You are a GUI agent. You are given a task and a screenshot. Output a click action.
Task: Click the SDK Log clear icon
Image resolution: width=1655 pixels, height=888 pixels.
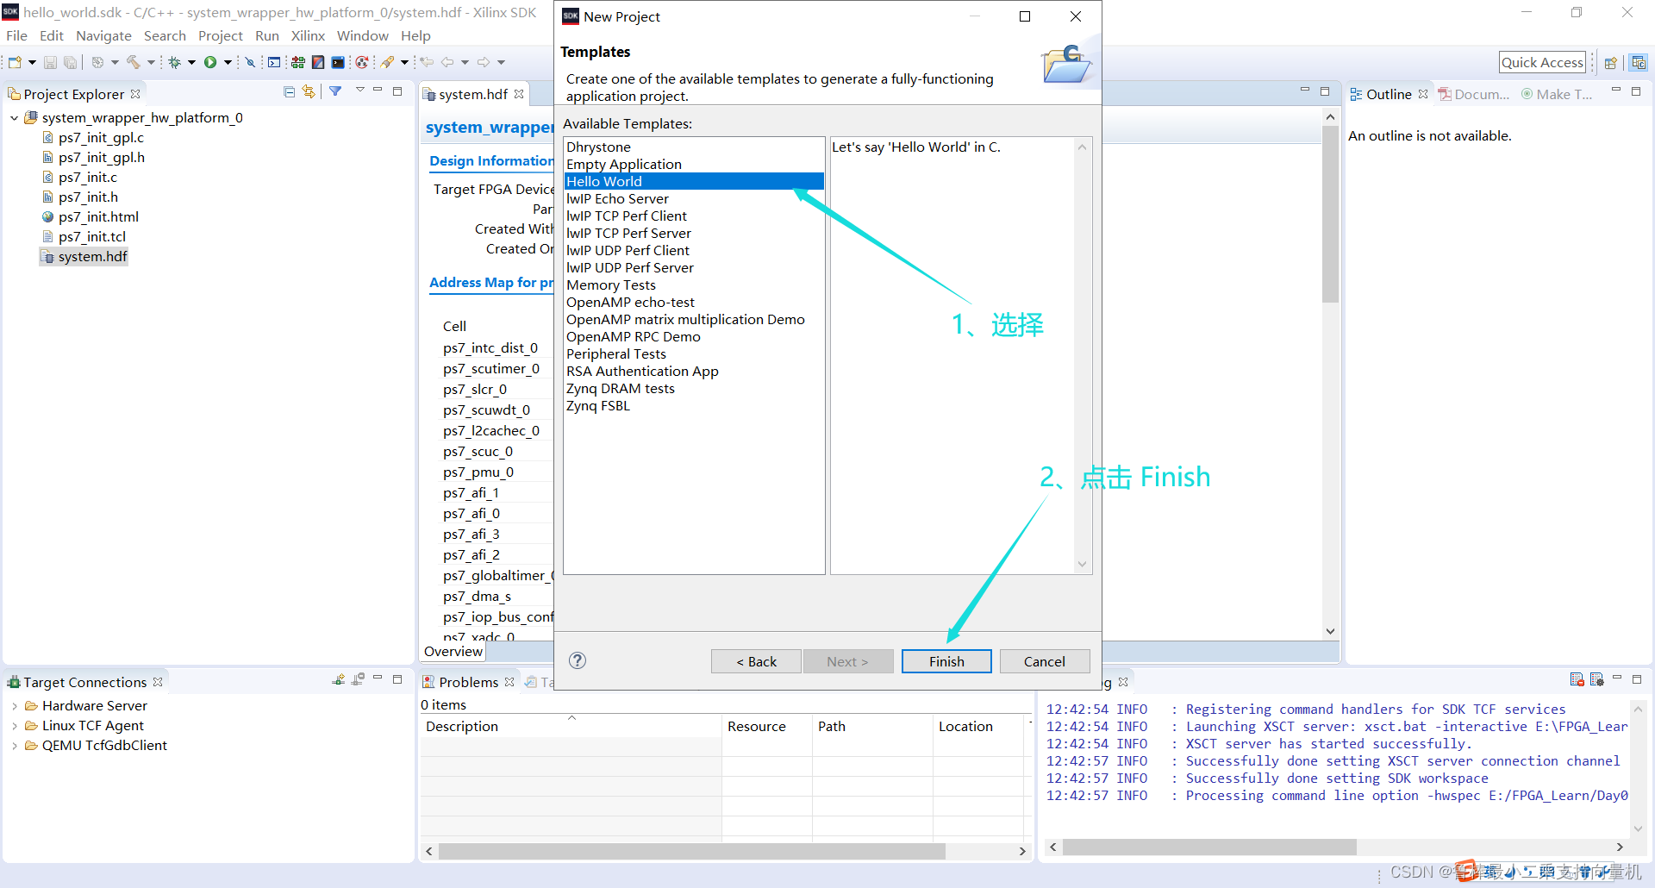pyautogui.click(x=1577, y=679)
